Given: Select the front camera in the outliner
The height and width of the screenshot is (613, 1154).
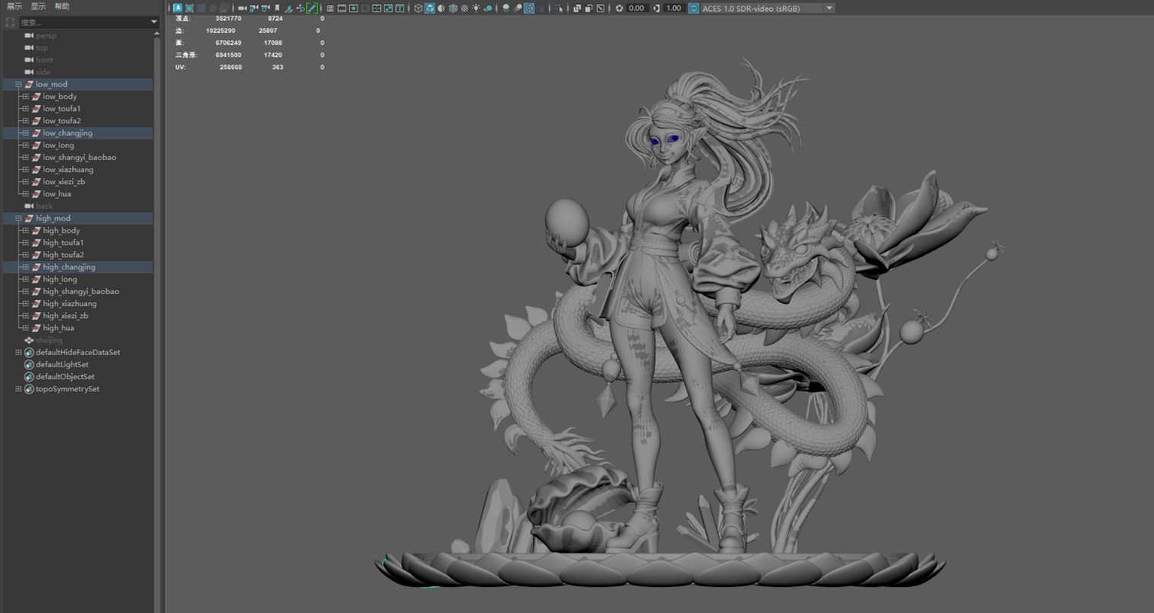Looking at the screenshot, I should [x=44, y=60].
